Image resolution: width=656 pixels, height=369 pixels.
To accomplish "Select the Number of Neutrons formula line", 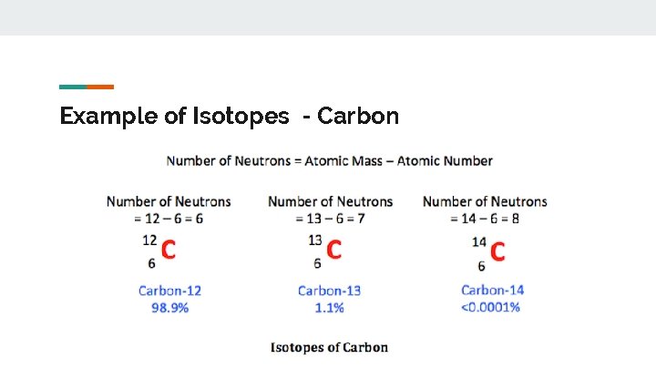I will (x=329, y=161).
